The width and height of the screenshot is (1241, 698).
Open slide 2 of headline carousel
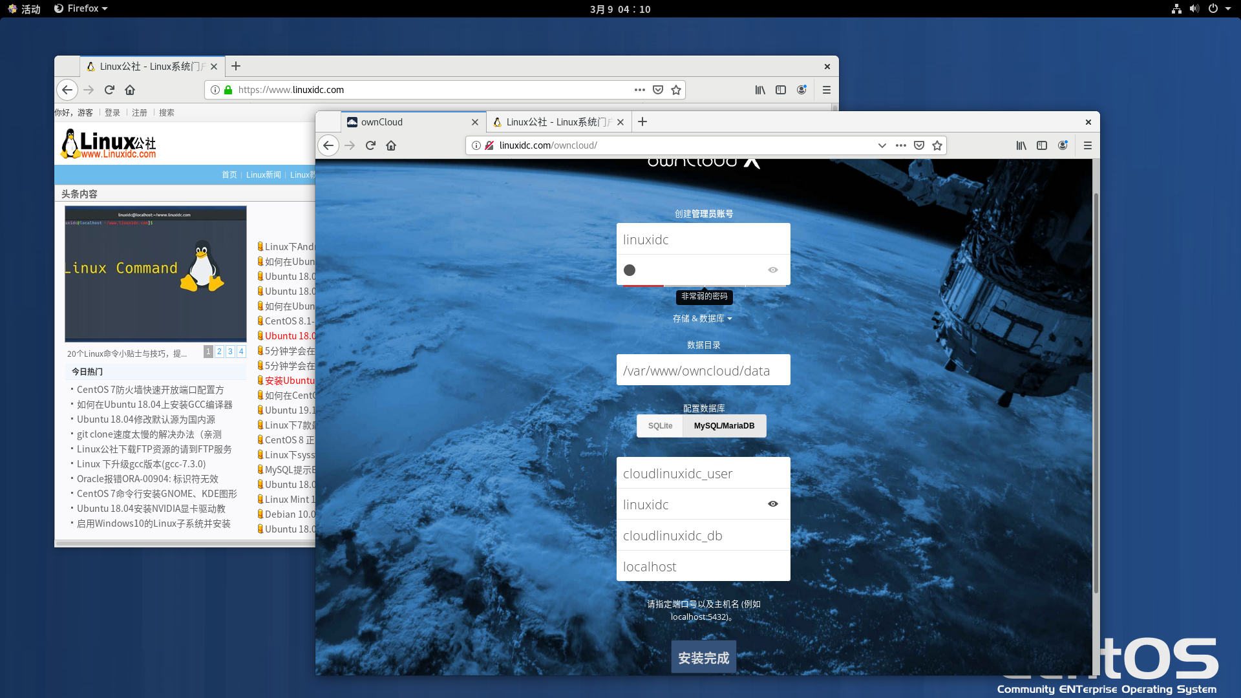point(219,352)
